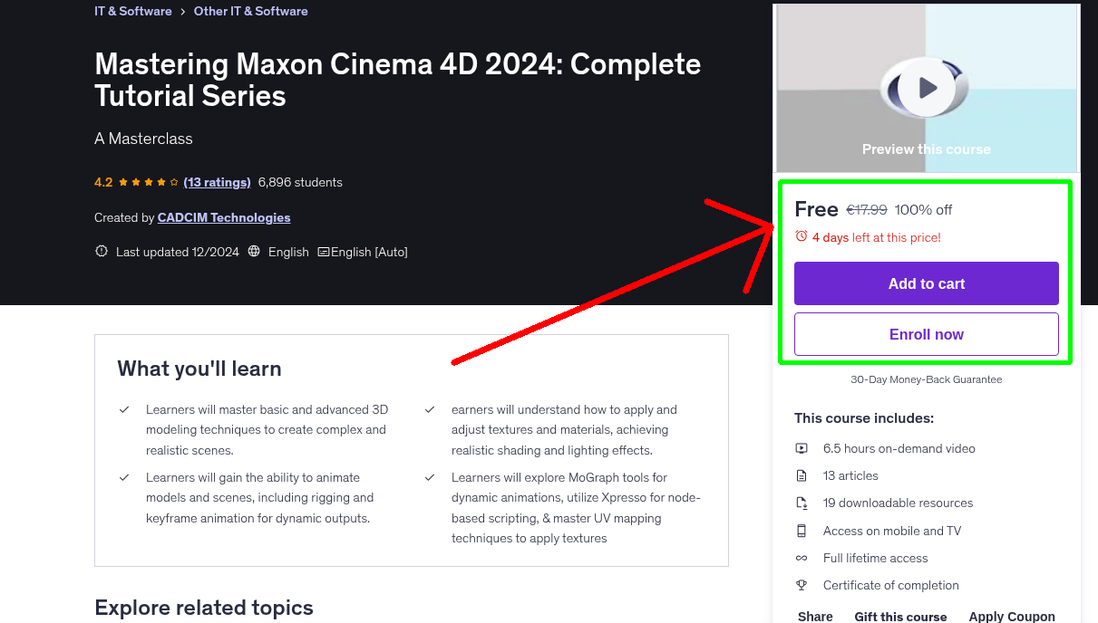Click the certificate of completion icon
Screen dimensions: 1098x623
coord(802,585)
